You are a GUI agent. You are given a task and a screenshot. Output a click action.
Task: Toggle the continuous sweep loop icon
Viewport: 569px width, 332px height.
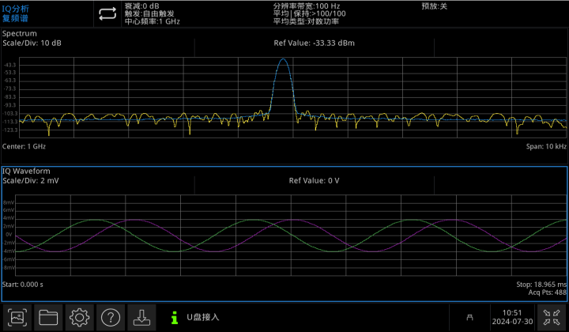107,13
